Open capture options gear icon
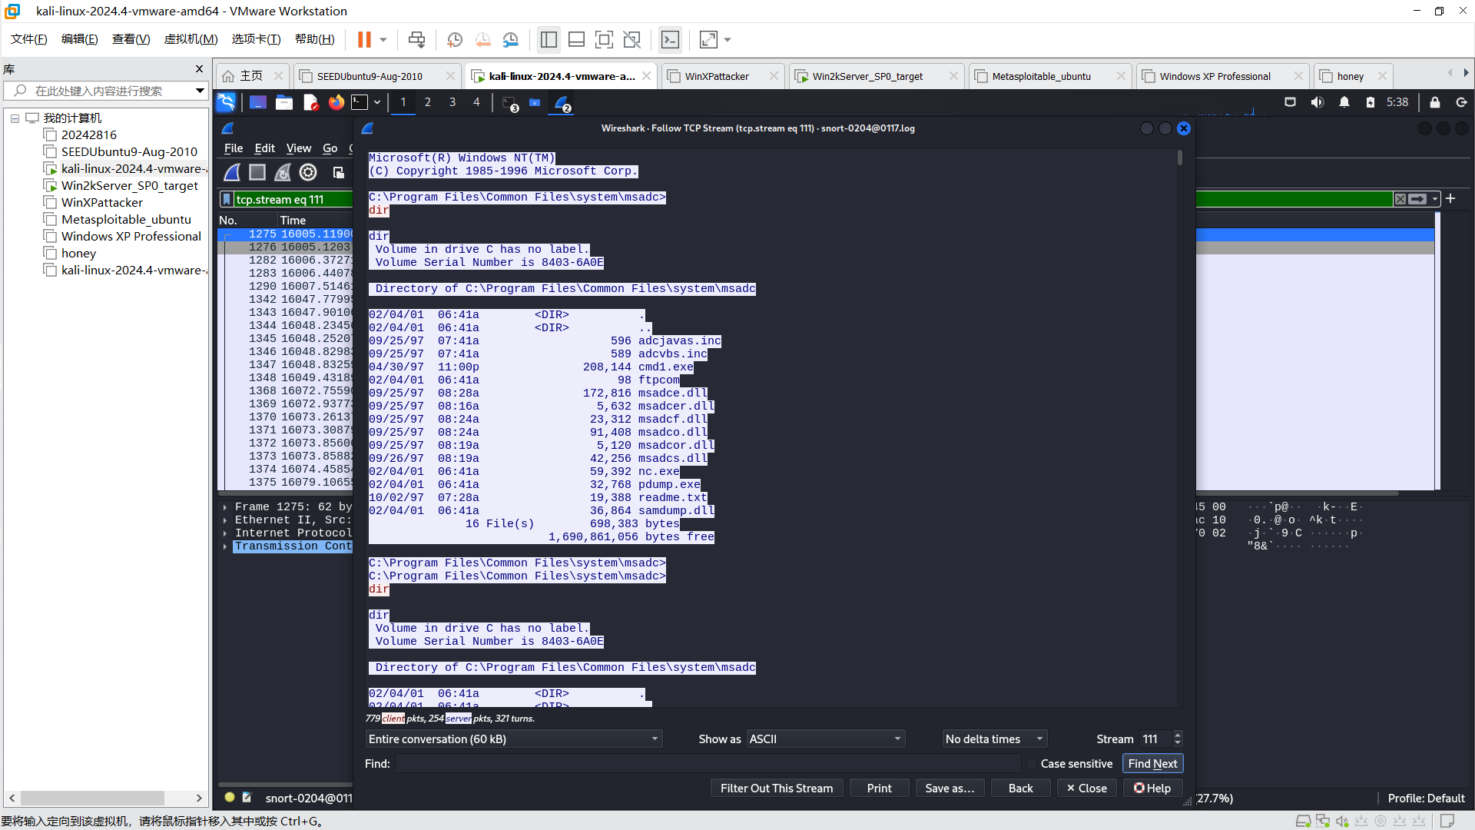This screenshot has height=830, width=1475. [x=308, y=172]
